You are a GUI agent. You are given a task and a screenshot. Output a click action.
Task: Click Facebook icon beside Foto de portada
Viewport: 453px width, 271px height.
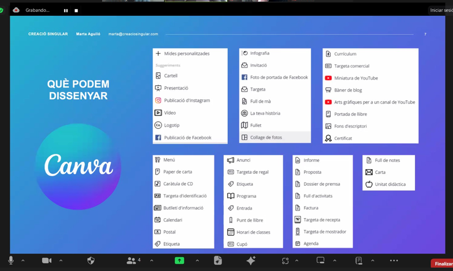coord(244,77)
